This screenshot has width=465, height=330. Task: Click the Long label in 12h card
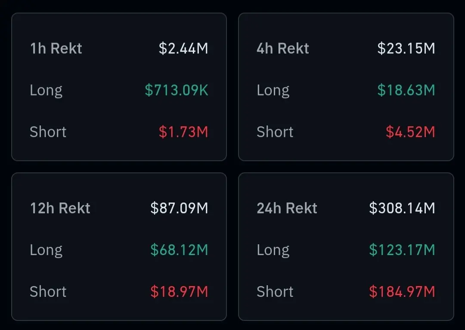(x=46, y=250)
